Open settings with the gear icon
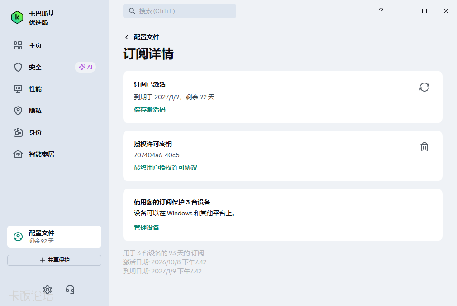Screen dimensions: 457x306 (48, 290)
